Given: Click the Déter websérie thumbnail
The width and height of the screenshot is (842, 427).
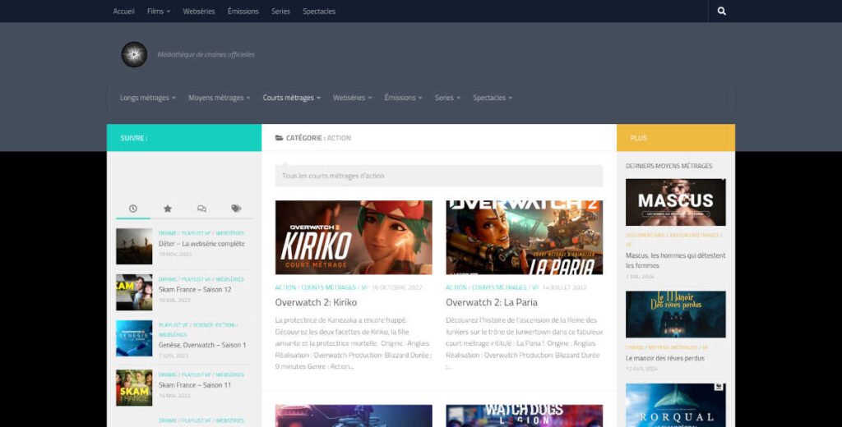Looking at the screenshot, I should coord(134,246).
